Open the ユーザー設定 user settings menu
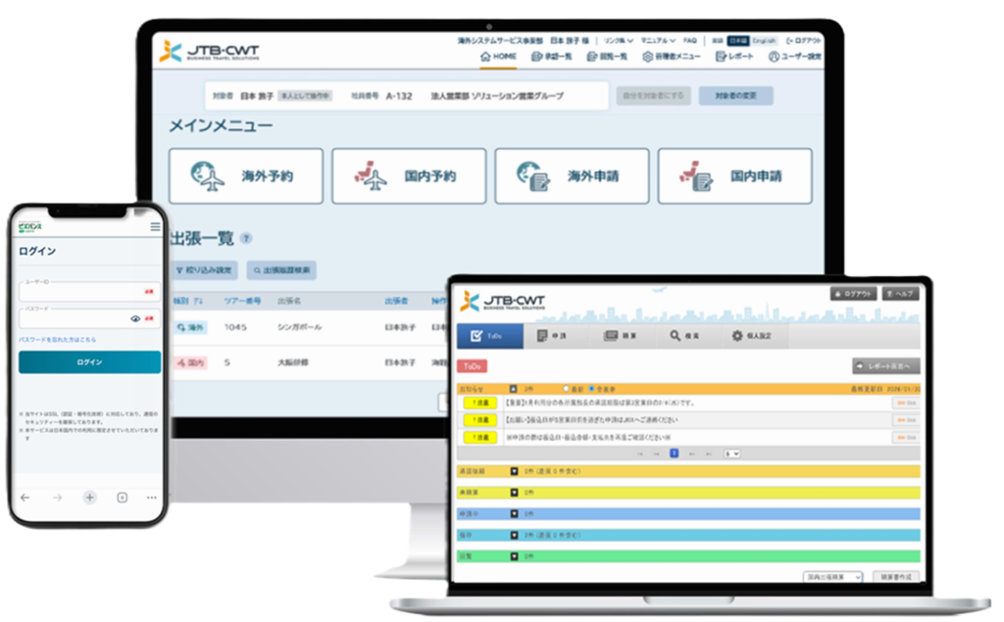 (794, 56)
